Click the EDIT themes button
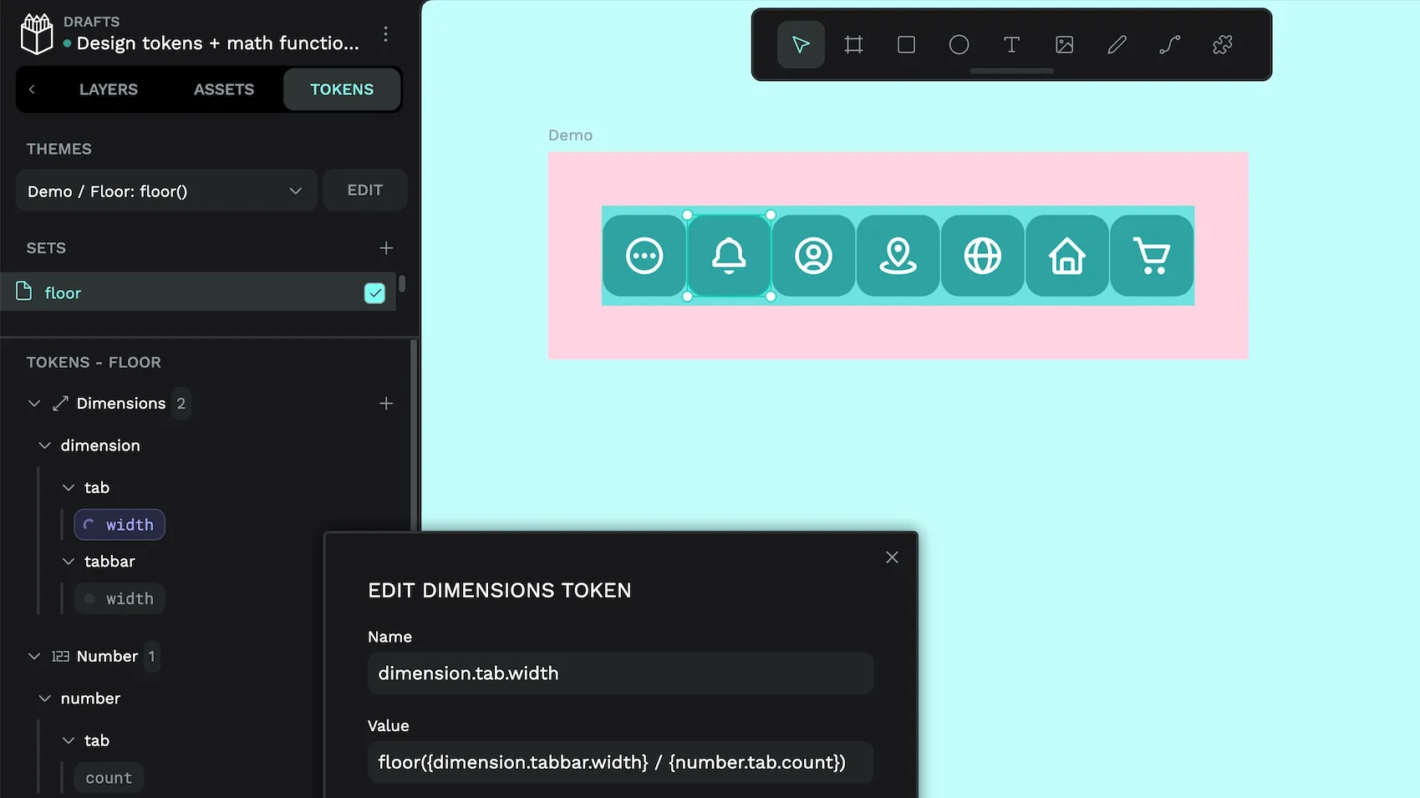 (365, 191)
